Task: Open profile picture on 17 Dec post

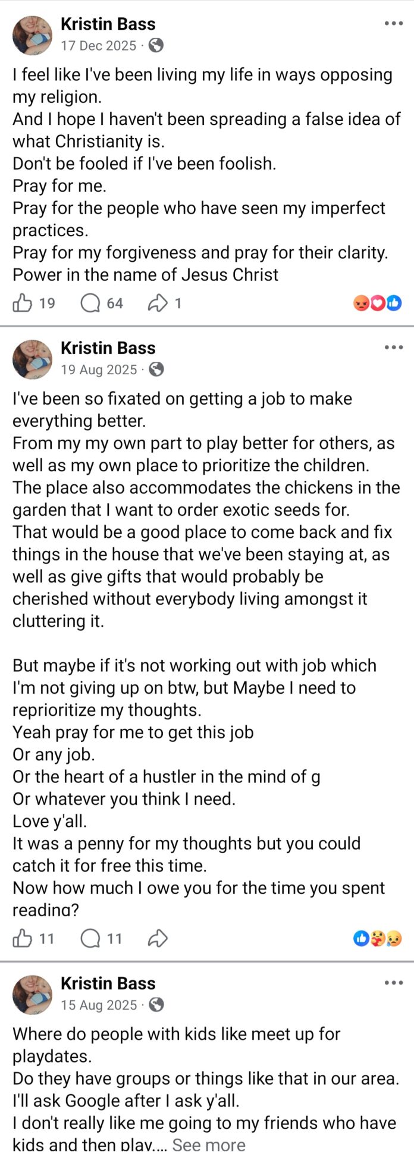Action: point(32,35)
